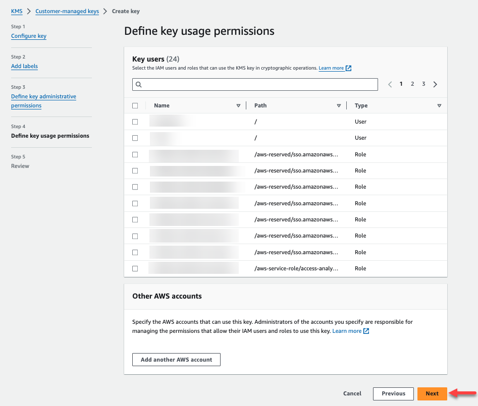
Task: Click the Define key usage permissions step label
Action: (x=50, y=136)
